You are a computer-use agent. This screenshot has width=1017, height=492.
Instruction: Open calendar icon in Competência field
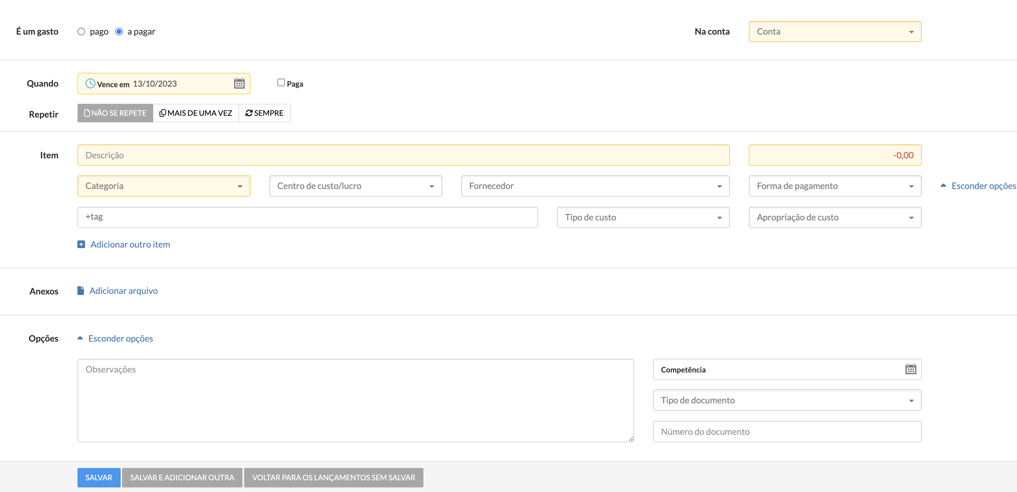(x=910, y=369)
